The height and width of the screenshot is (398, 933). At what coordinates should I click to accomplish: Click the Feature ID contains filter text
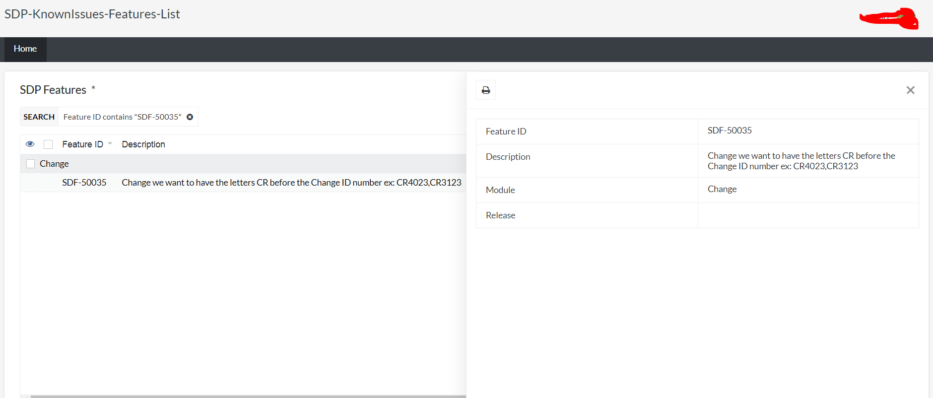tap(122, 117)
